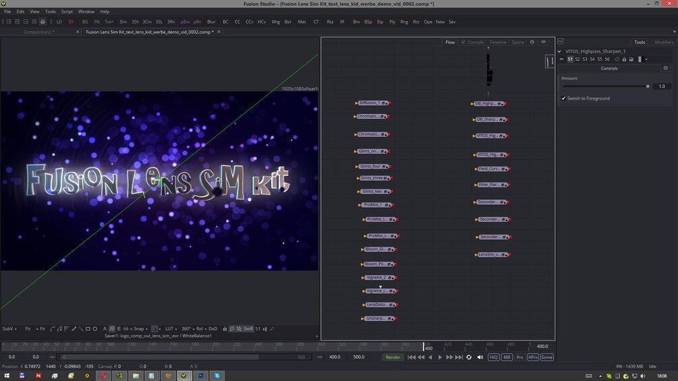678x381 pixels.
Task: Add Resize tool via Rsz icon
Action: point(330,22)
